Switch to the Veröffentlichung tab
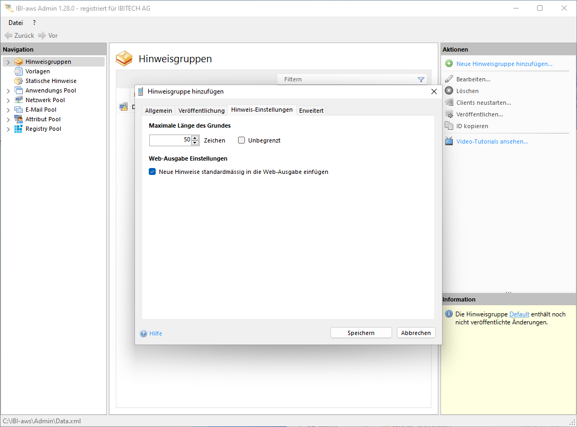577x427 pixels. 201,111
